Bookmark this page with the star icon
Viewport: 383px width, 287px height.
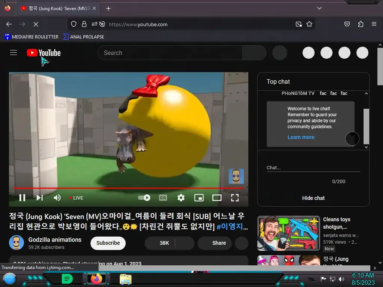(309, 24)
